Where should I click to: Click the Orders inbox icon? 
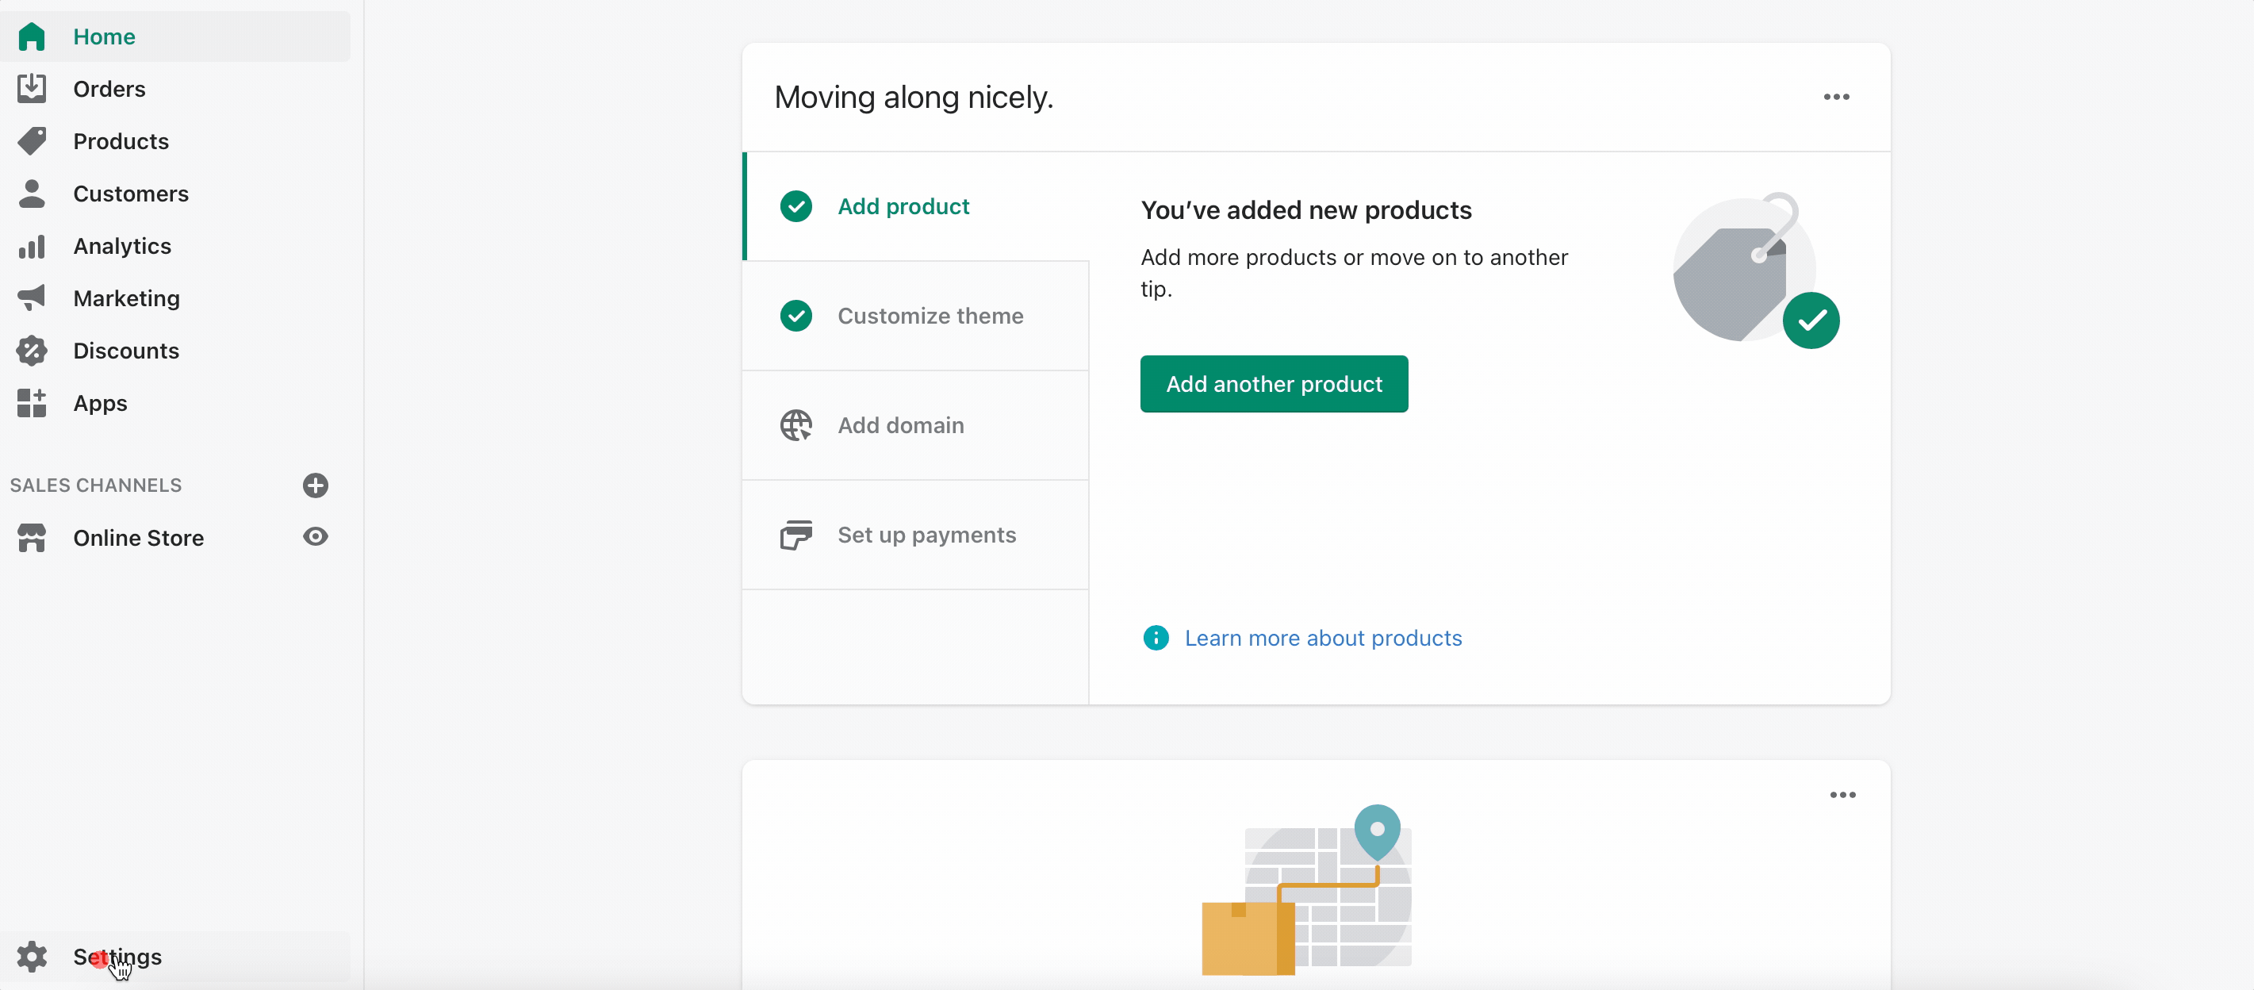[32, 88]
